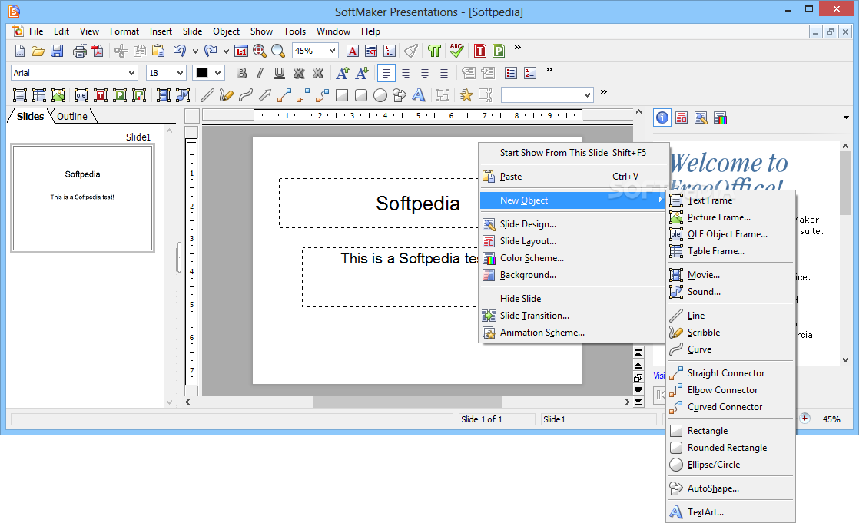Open the 45% zoom level dropdown
The width and height of the screenshot is (859, 523).
(332, 51)
